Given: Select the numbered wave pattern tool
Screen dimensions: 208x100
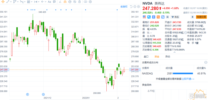Looking at the screenshot, I should tap(22, 2).
